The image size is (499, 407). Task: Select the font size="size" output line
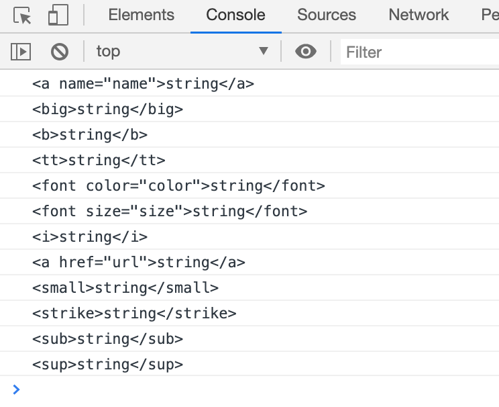coord(249,212)
